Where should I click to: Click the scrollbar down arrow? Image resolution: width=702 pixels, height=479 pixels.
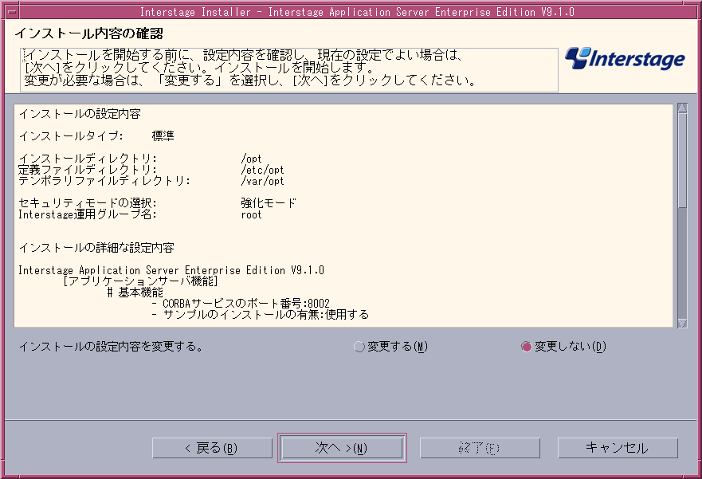pos(682,323)
